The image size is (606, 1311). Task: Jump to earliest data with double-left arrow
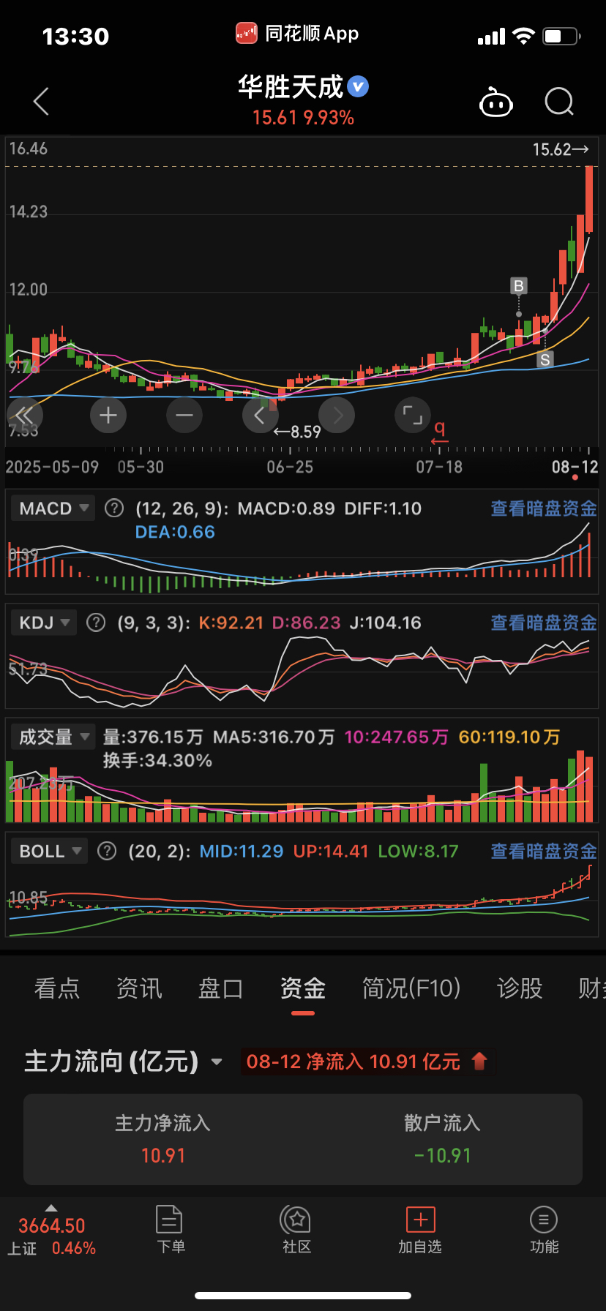pos(25,416)
